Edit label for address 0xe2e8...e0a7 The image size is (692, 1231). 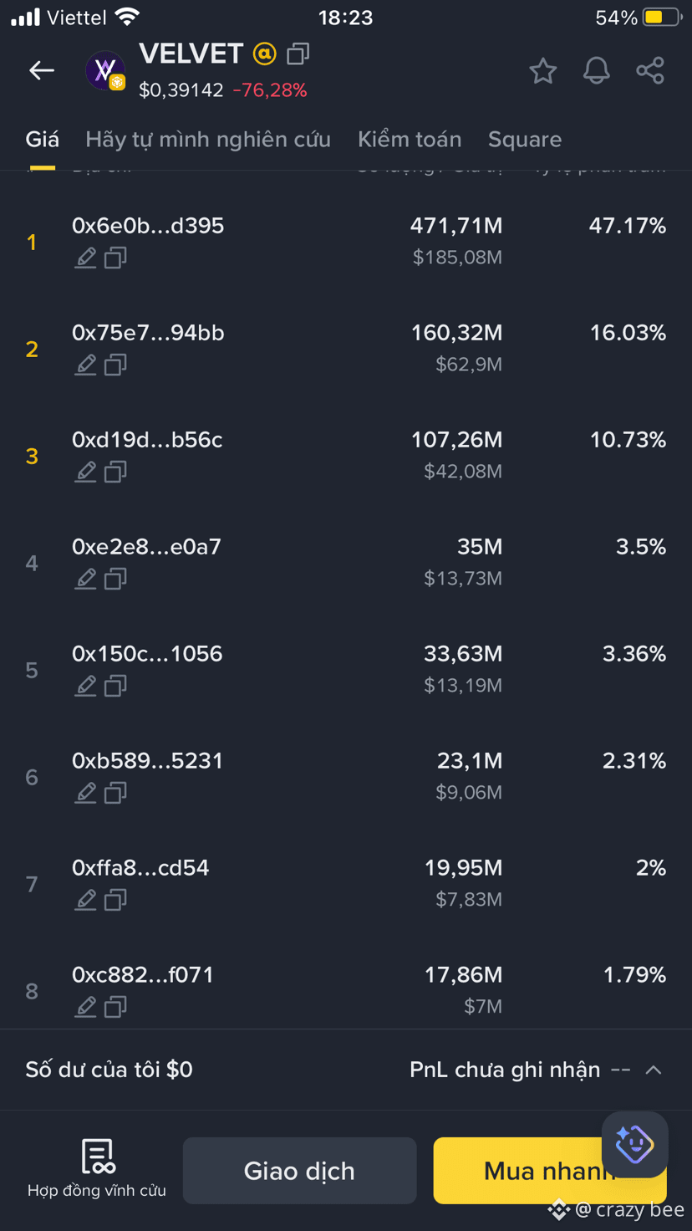tap(85, 579)
